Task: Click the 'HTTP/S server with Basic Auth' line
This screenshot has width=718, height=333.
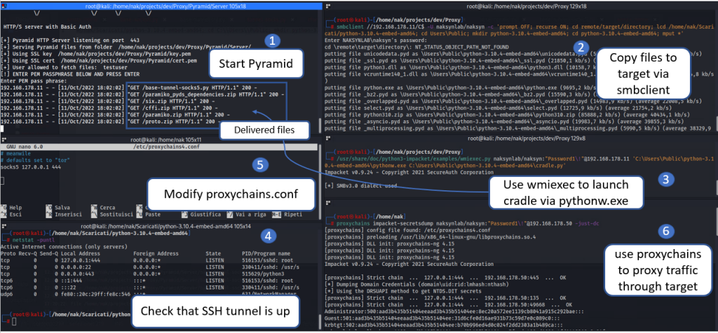Action: (x=47, y=27)
